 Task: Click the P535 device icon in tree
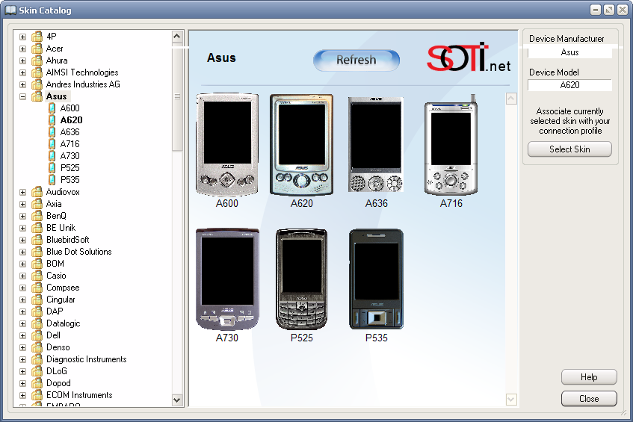click(52, 179)
